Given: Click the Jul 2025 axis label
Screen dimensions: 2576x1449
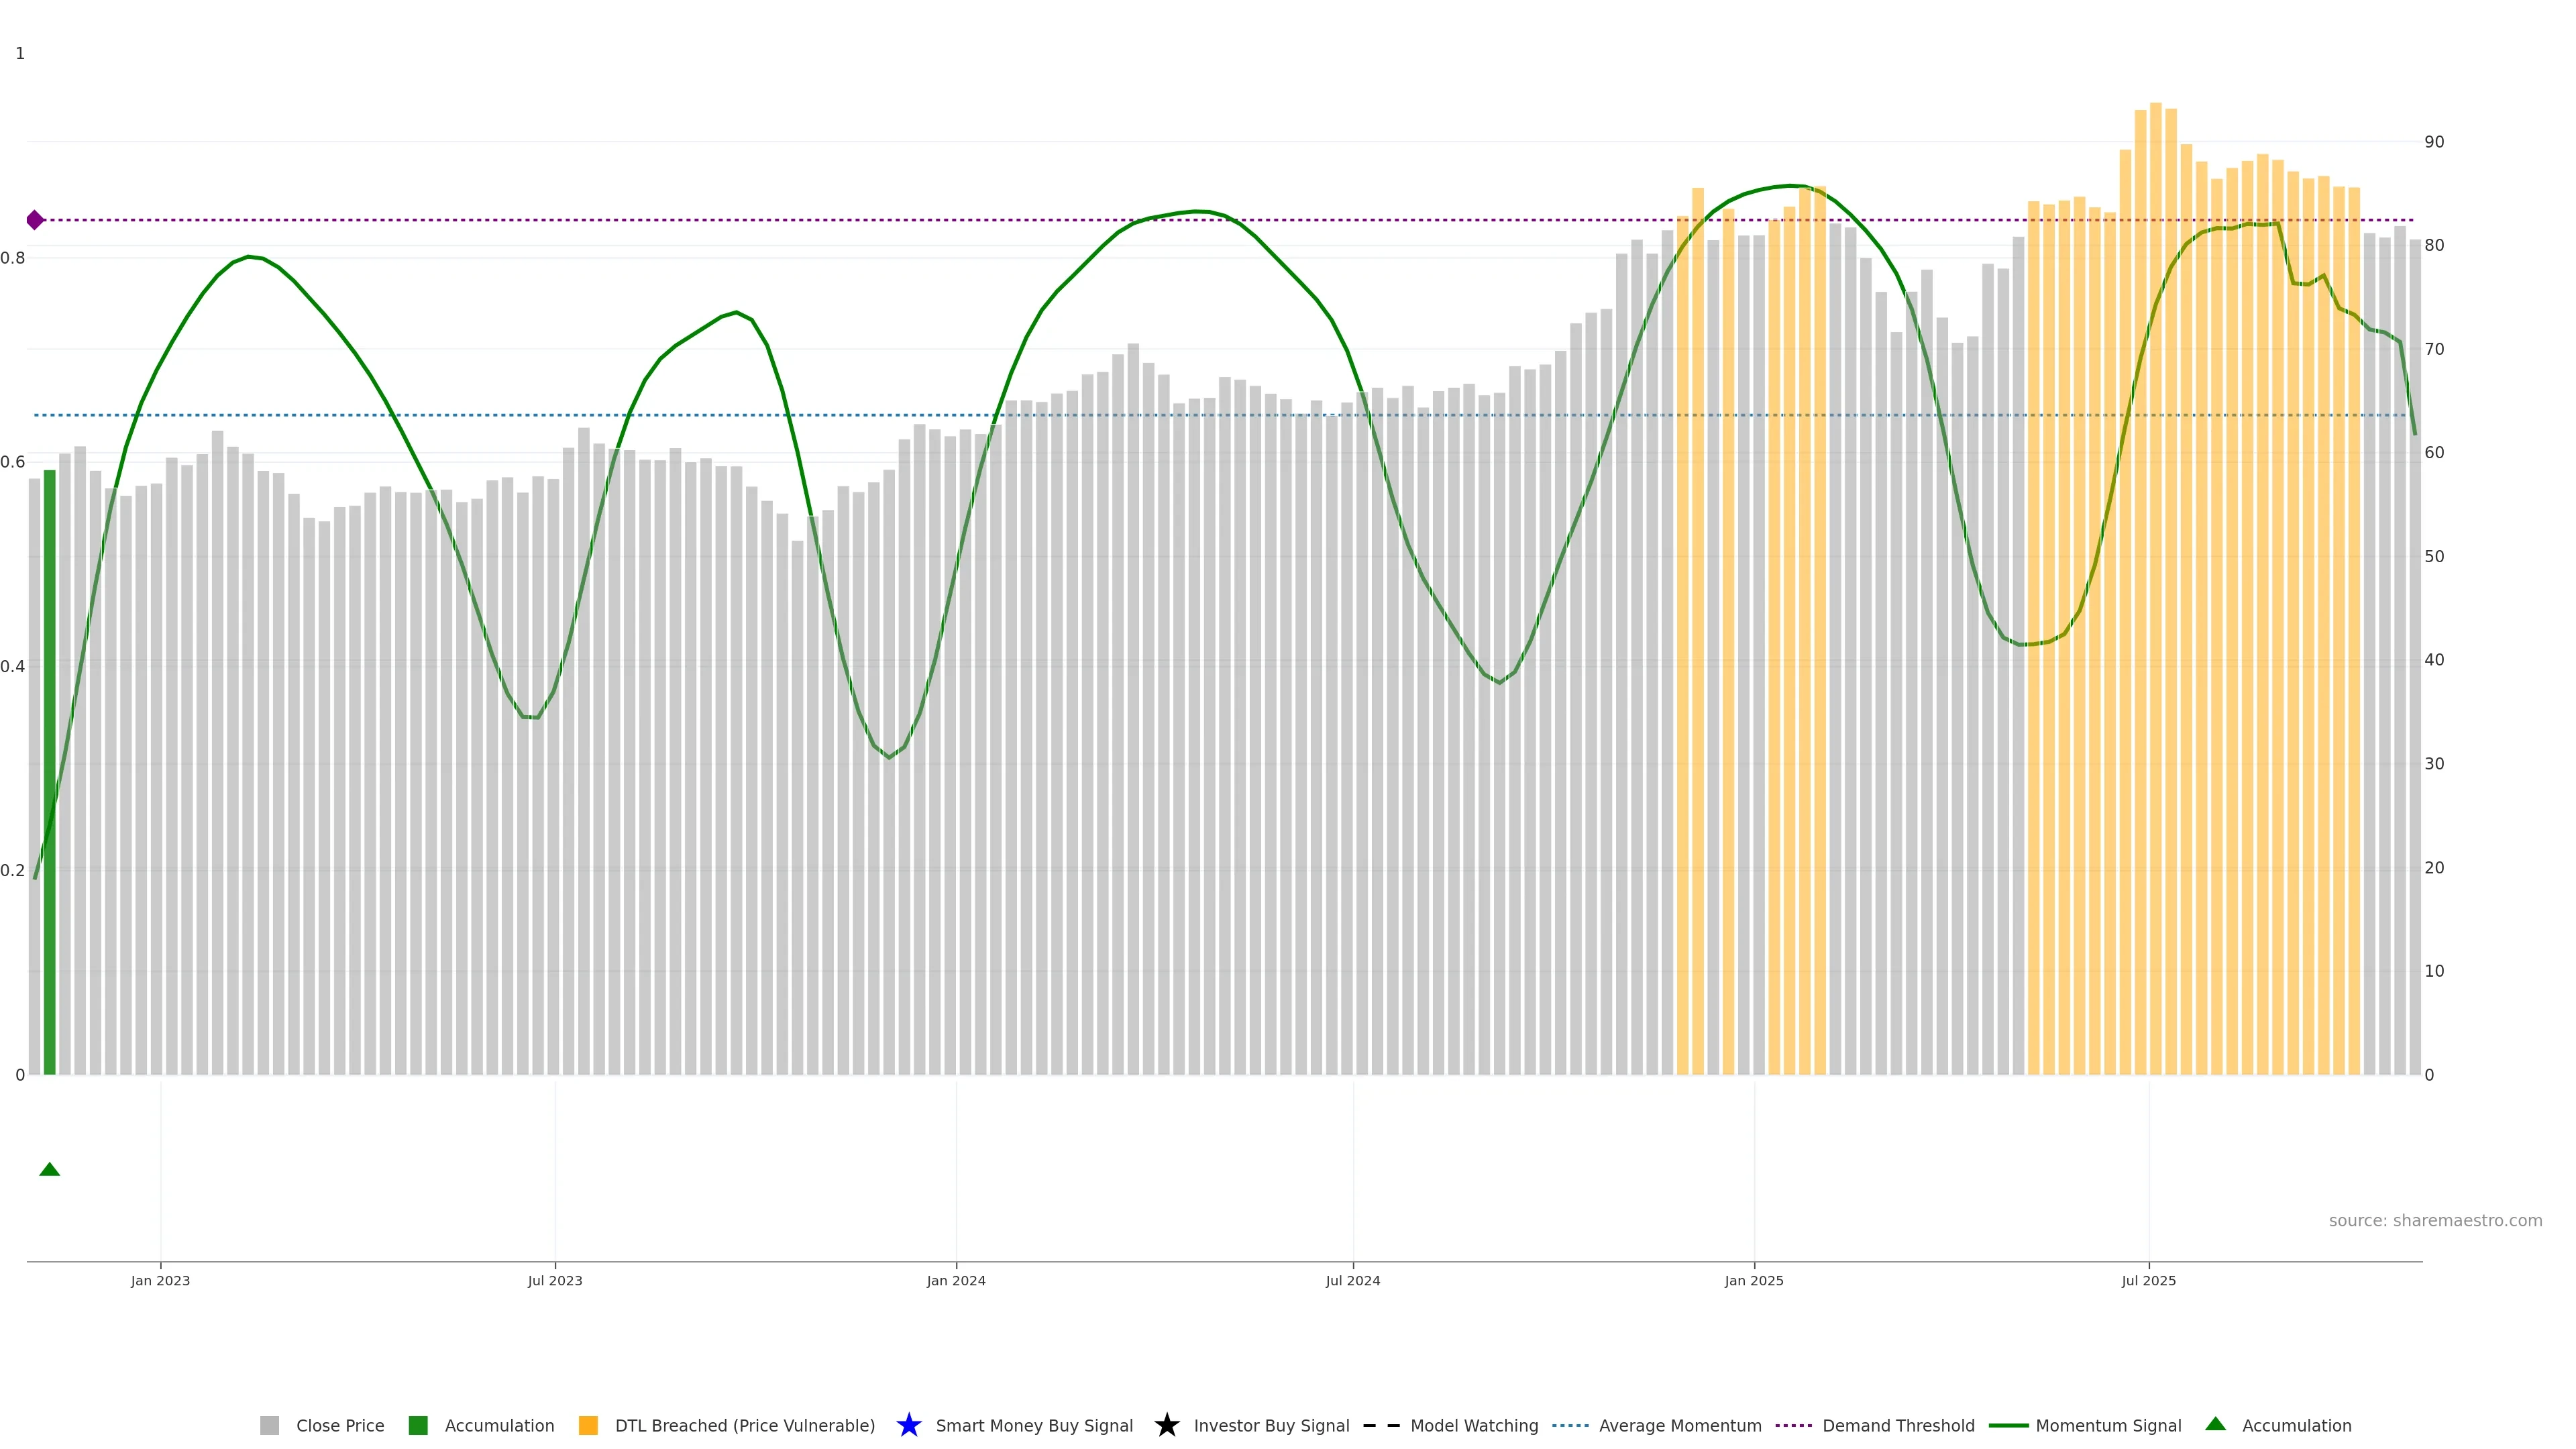Looking at the screenshot, I should coord(2148,1280).
